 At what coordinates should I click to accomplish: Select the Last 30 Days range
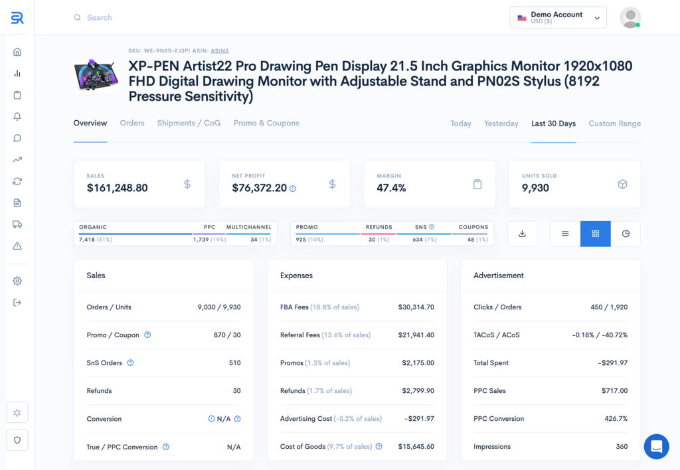(x=553, y=123)
